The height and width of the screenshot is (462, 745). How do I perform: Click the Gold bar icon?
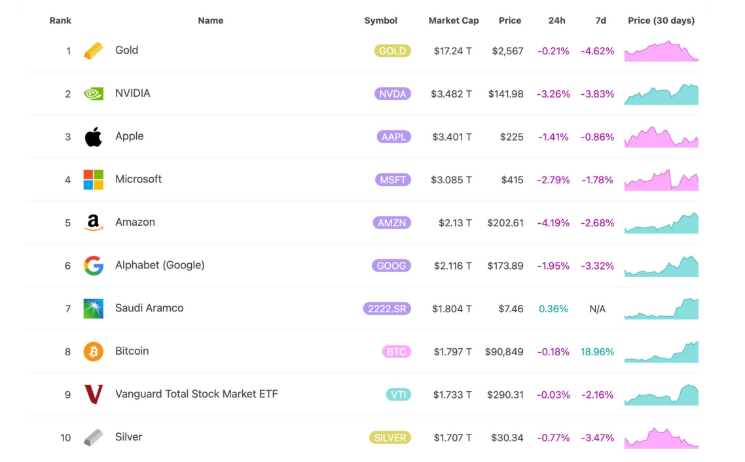(x=93, y=51)
